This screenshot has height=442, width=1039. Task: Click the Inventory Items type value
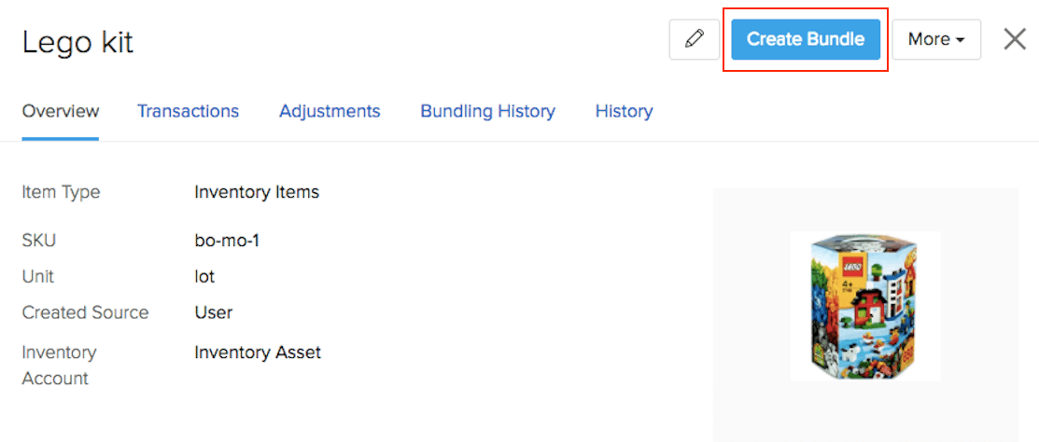(257, 192)
